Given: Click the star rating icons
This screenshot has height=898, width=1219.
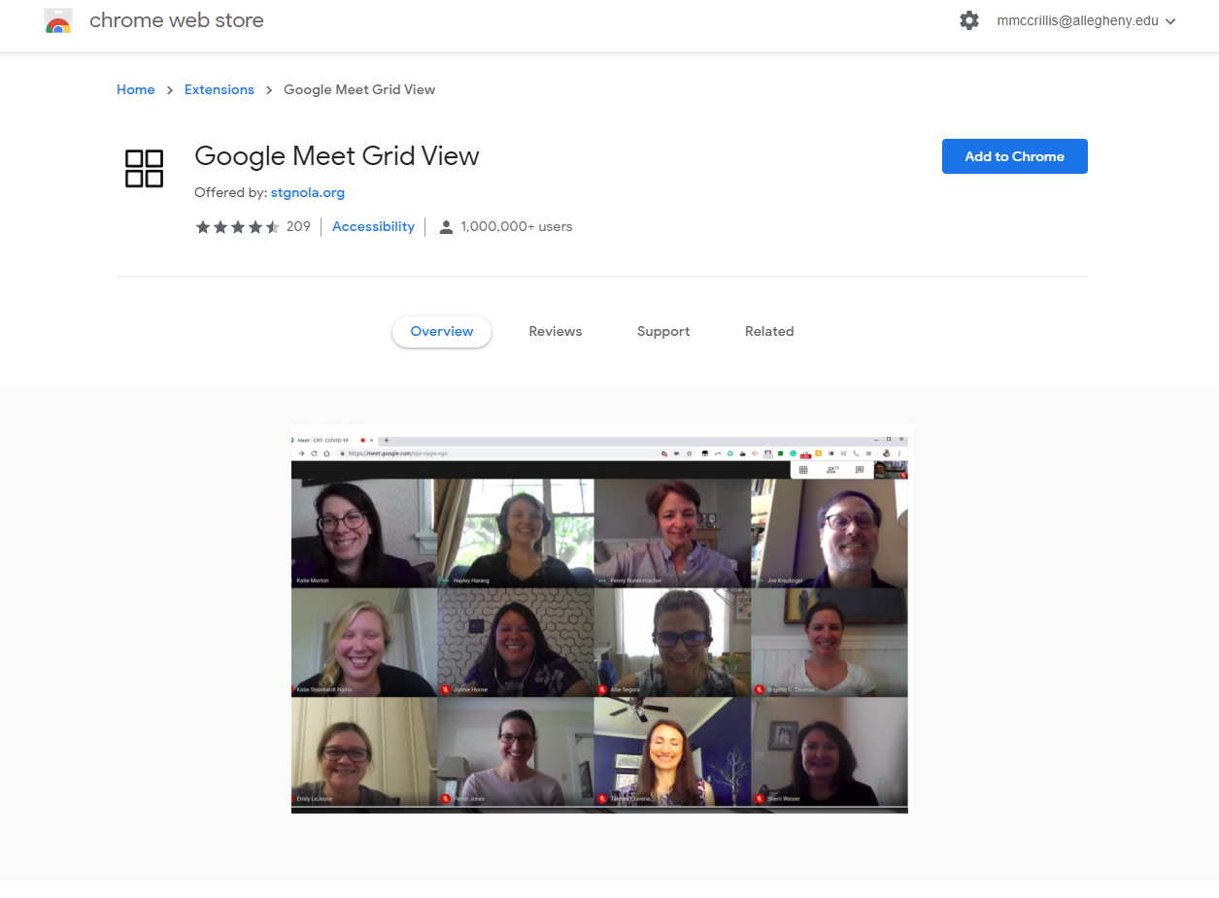Looking at the screenshot, I should point(237,227).
